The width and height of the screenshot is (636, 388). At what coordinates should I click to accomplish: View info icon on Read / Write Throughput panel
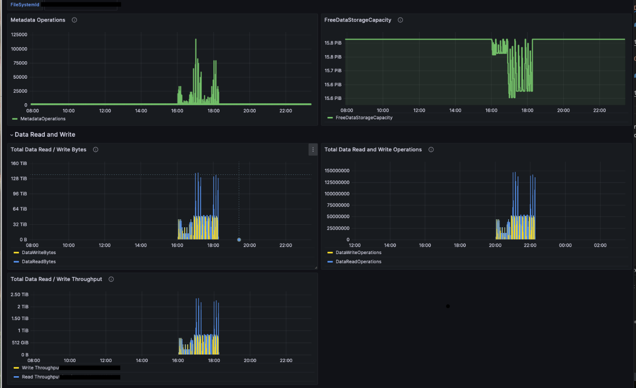[111, 280]
